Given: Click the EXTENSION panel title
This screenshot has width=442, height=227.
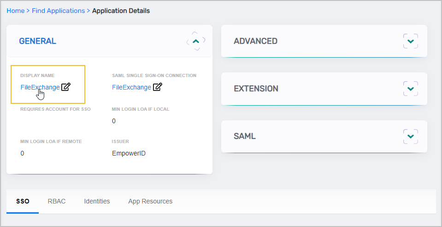Looking at the screenshot, I should [x=256, y=89].
